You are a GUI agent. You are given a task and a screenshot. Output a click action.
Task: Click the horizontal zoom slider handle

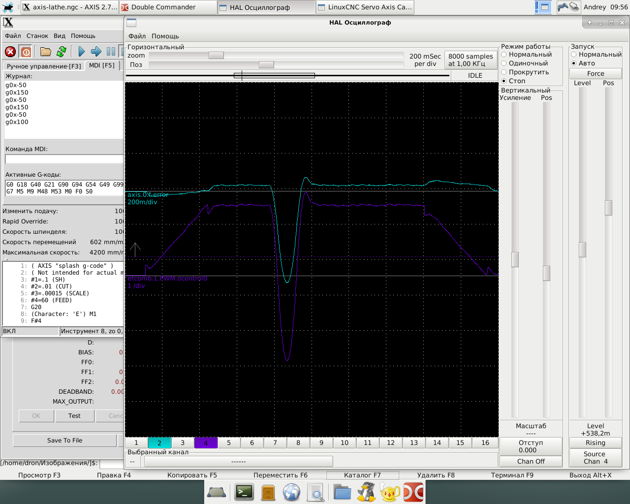[216, 56]
